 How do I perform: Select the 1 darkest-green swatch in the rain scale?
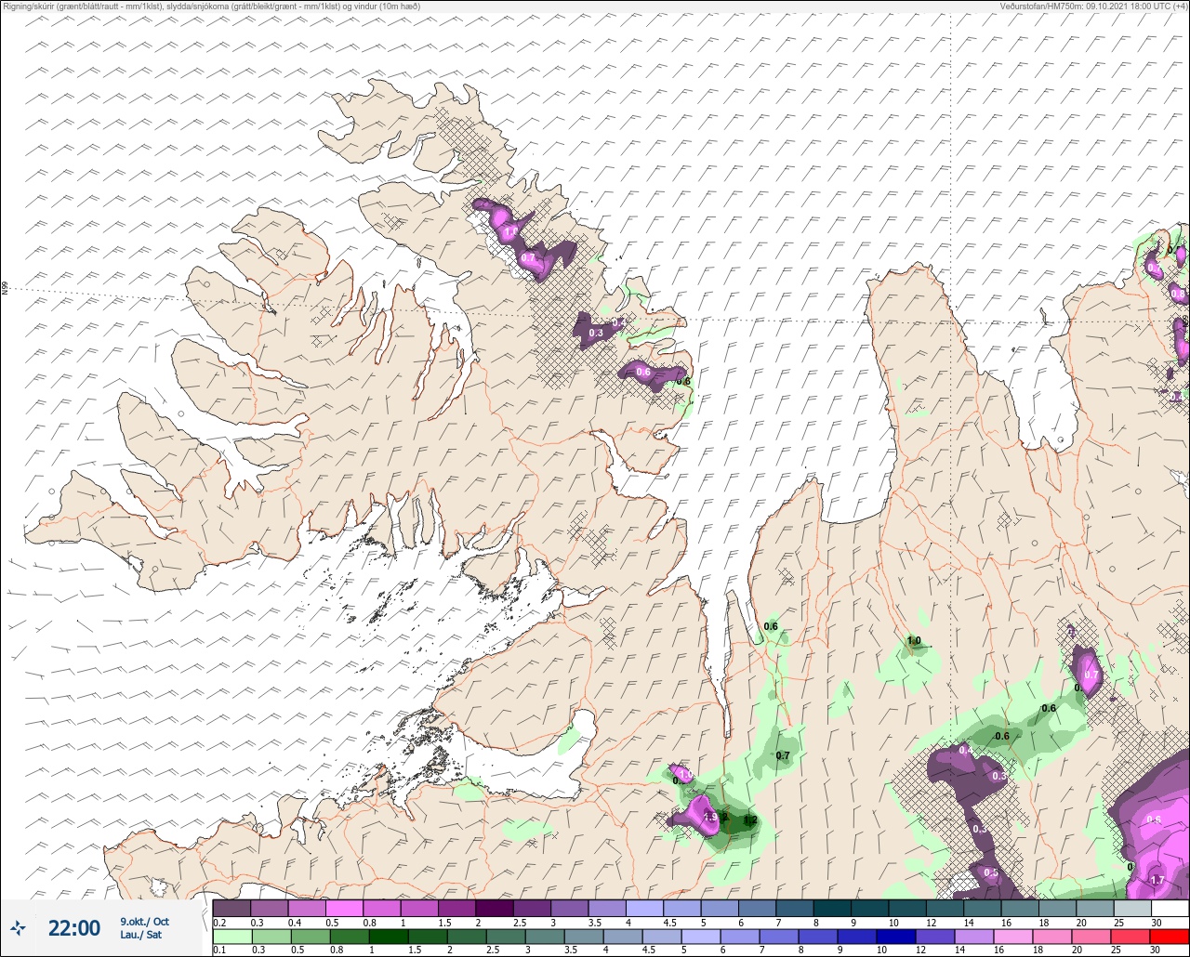click(389, 937)
